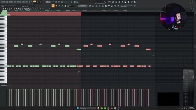Select the dotted-square Select tool

pyautogui.click(x=27, y=9)
